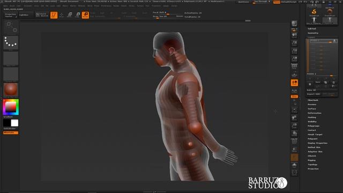The height and width of the screenshot is (193, 343).
Task: Expand the Polygroups subpalette
Action: (x=313, y=126)
